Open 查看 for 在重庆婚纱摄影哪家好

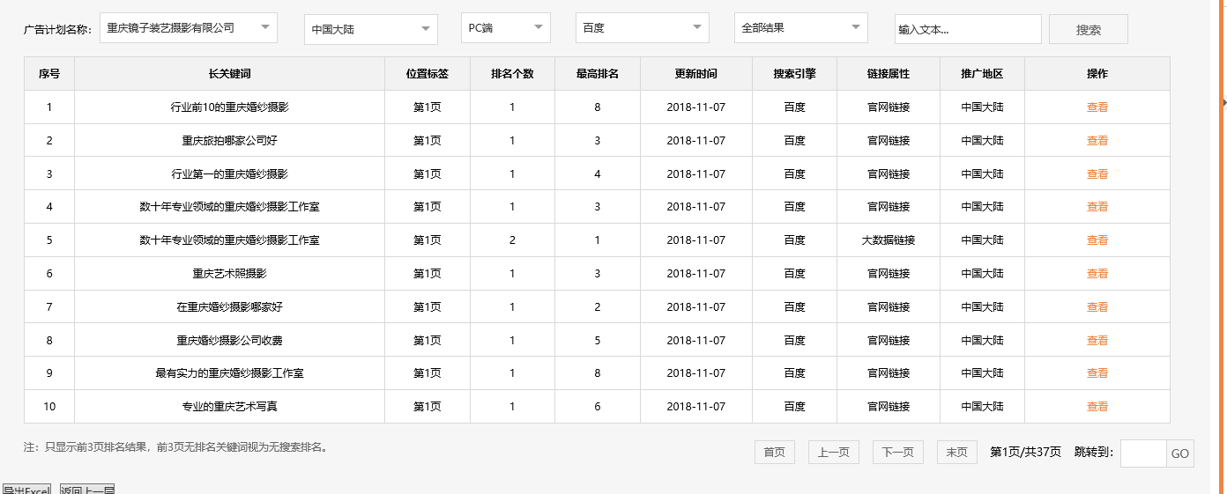click(1097, 307)
